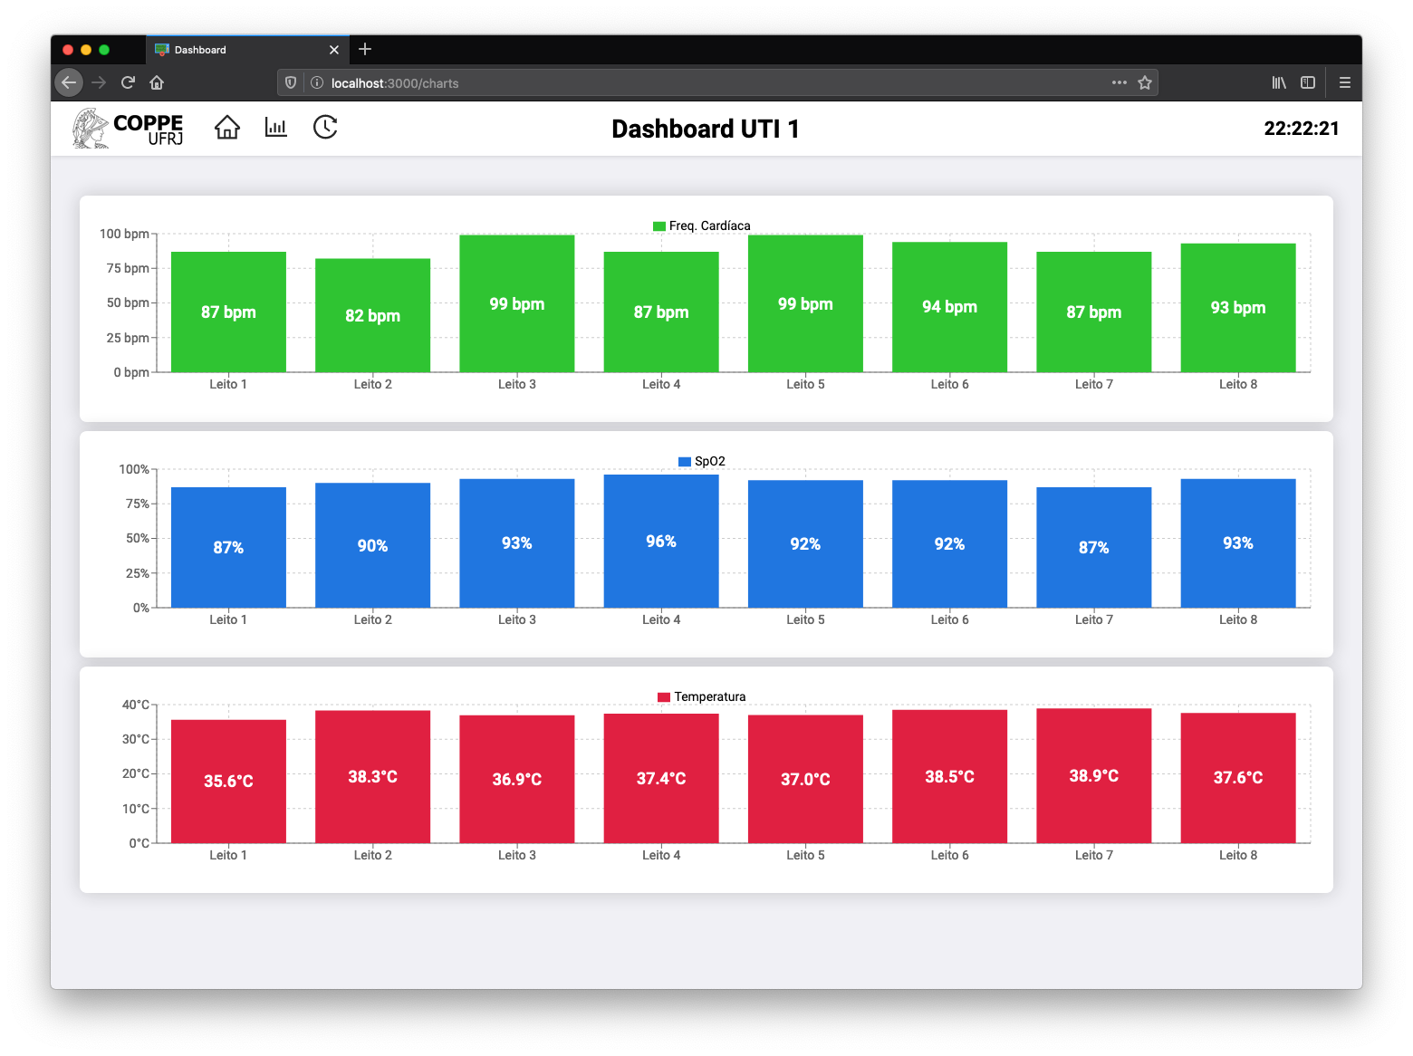Select the Dashboard browser tab
Viewport: 1413px width, 1056px height.
247,50
